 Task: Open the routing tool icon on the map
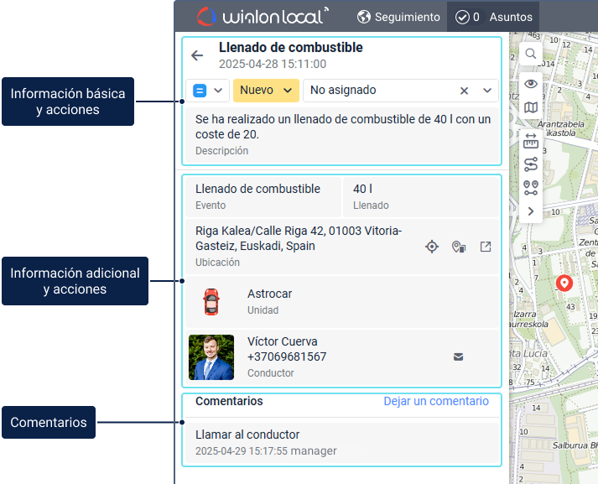(x=531, y=164)
